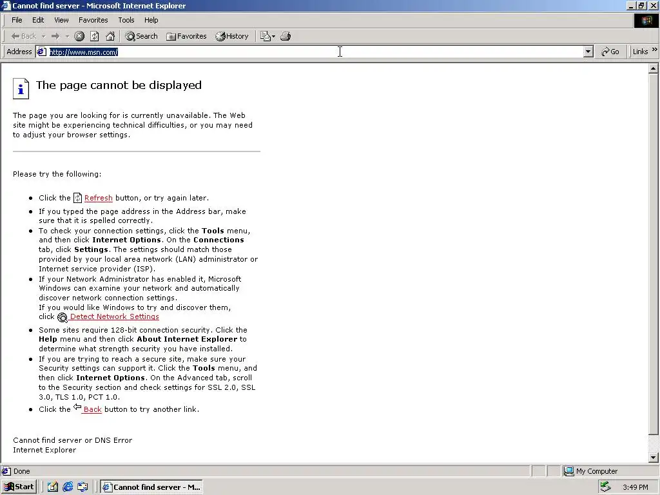Click the Address label

pos(19,52)
